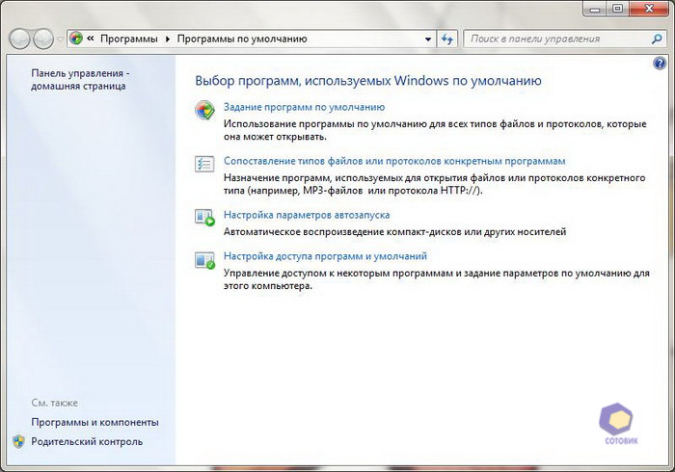675x472 pixels.
Task: Open the Родительский контроль link
Action: pos(87,441)
